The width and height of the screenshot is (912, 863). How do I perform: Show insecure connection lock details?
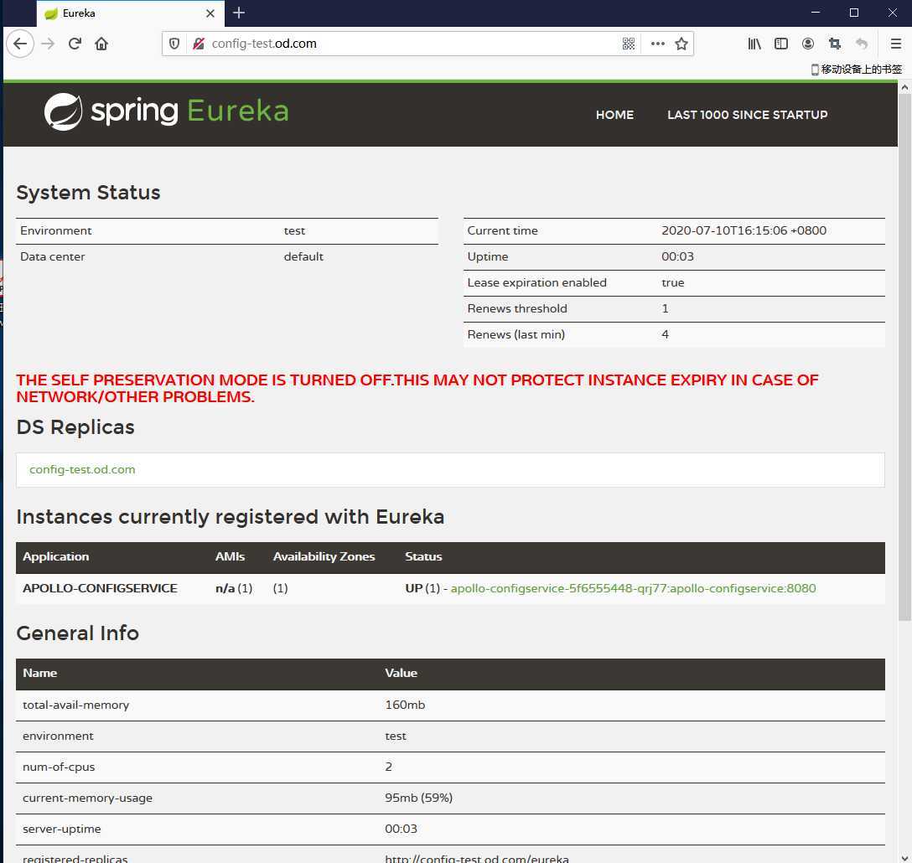click(x=199, y=44)
